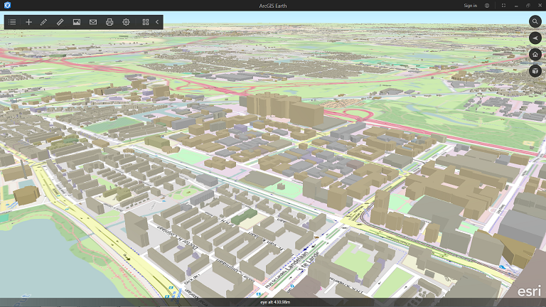Open Settings gear icon in toolbar
Viewport: 546px width, 307px height.
126,22
